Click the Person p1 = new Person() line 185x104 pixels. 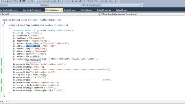(x=27, y=33)
